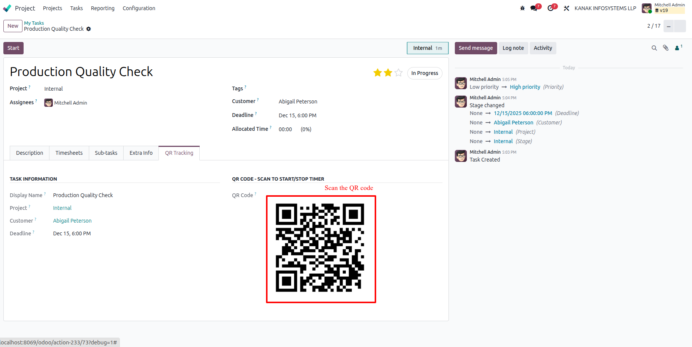This screenshot has width=692, height=347.
Task: Open the Tasks menu
Action: (x=76, y=8)
